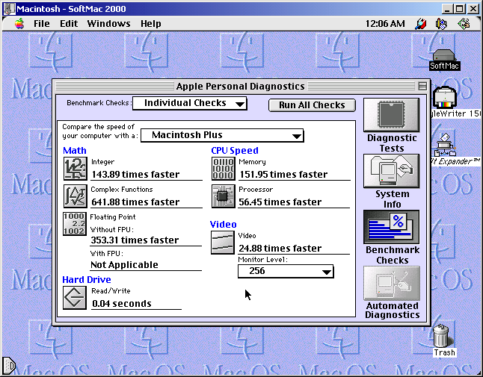Image resolution: width=483 pixels, height=377 pixels.
Task: Expand the Control Strip tab at bottom-left
Action: tap(8, 366)
